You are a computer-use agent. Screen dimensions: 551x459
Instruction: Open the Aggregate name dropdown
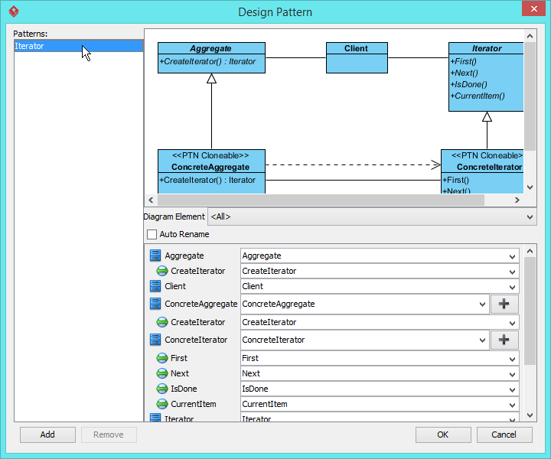[x=512, y=256]
